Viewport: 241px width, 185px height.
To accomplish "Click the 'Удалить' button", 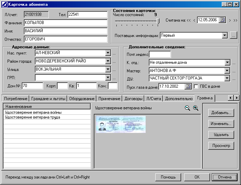I will click(x=221, y=135).
